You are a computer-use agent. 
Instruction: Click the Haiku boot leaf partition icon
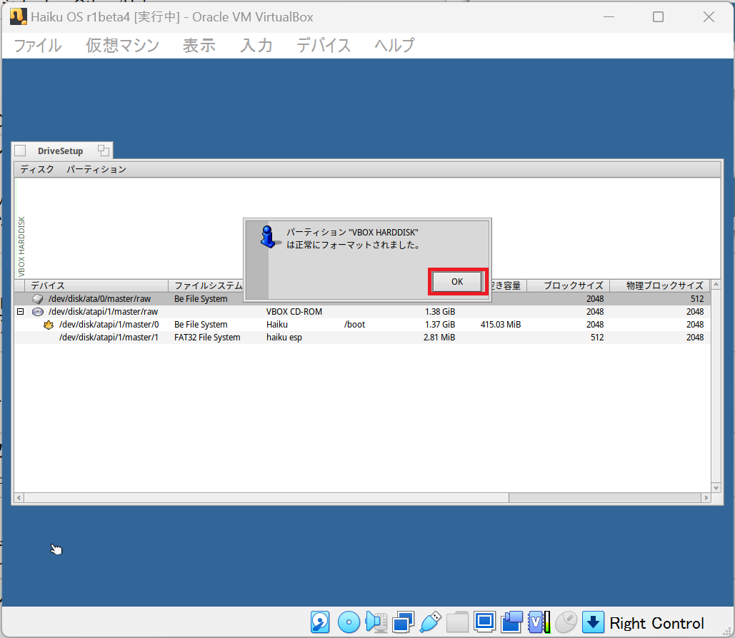tap(49, 325)
